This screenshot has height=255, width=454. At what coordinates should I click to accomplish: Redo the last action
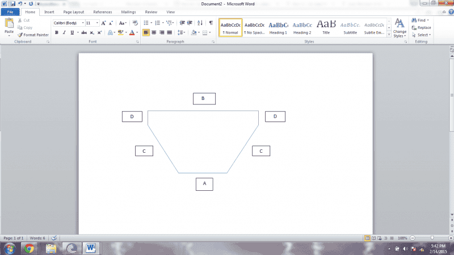[x=31, y=4]
